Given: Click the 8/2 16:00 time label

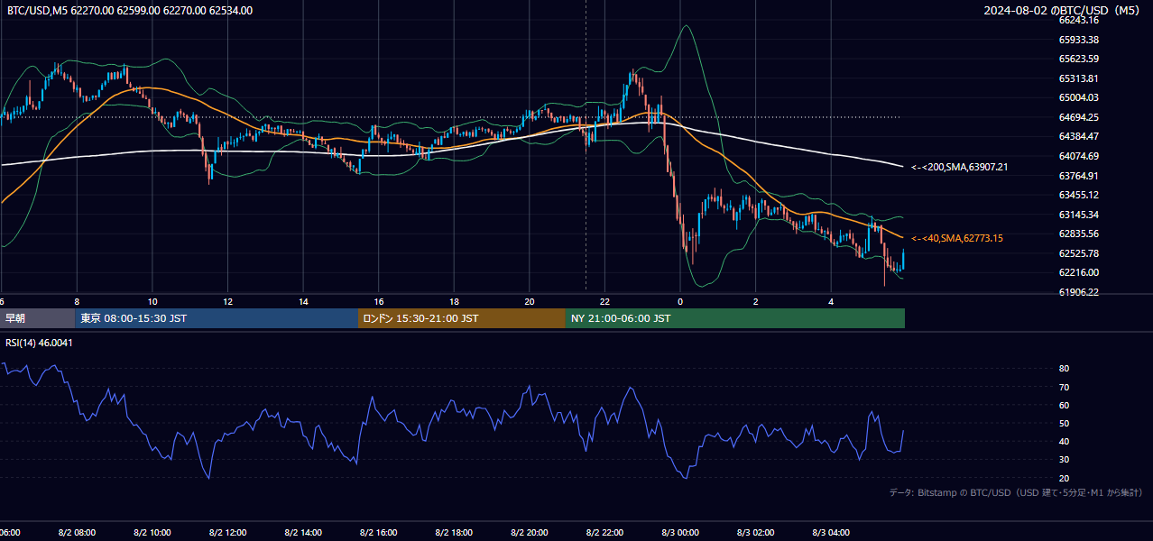Looking at the screenshot, I should pos(379,533).
